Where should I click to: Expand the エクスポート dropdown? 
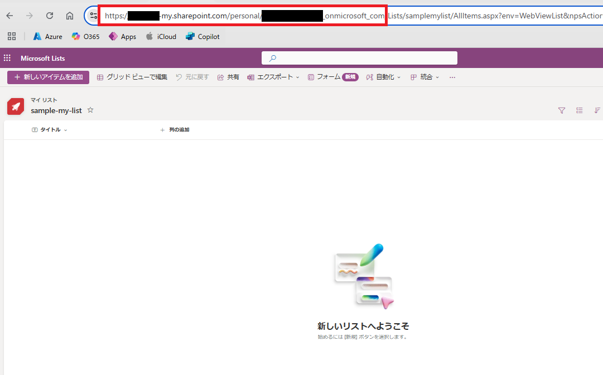[x=273, y=77]
